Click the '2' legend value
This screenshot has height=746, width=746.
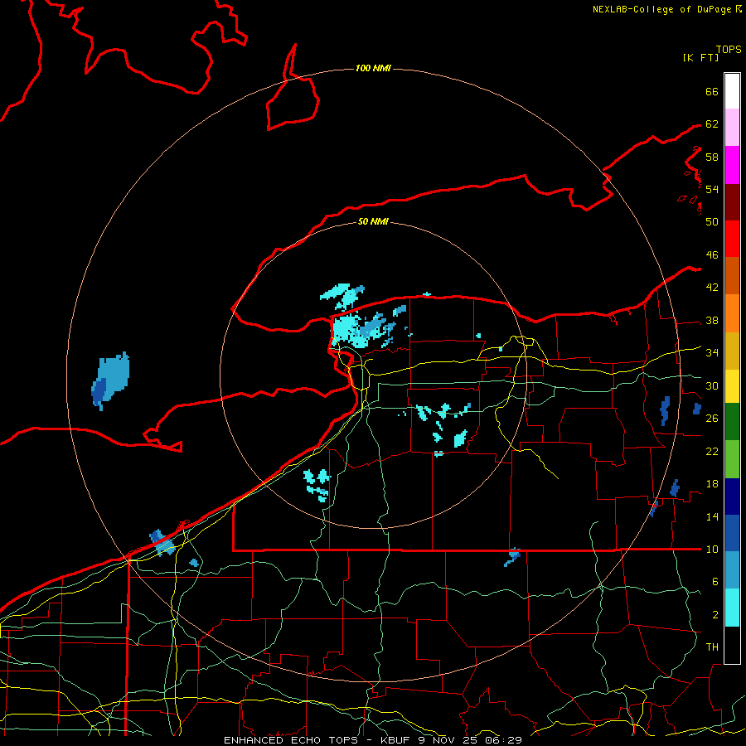click(x=715, y=615)
